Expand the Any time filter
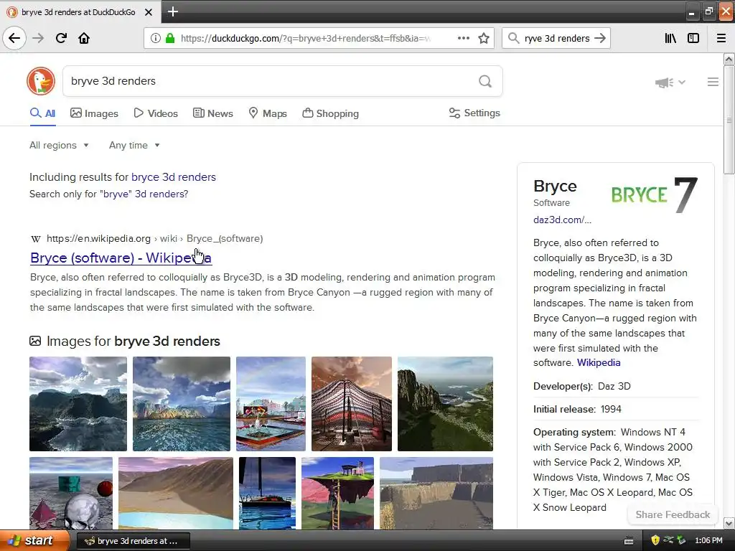 (134, 145)
